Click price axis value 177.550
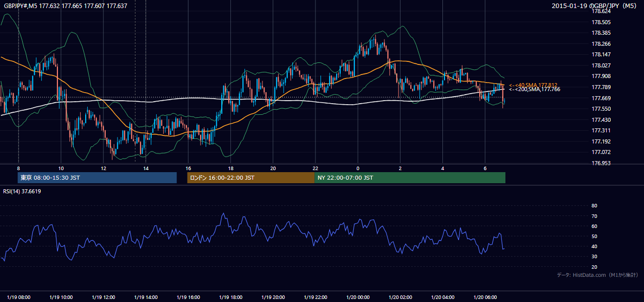This screenshot has height=302, width=644. tap(601, 109)
